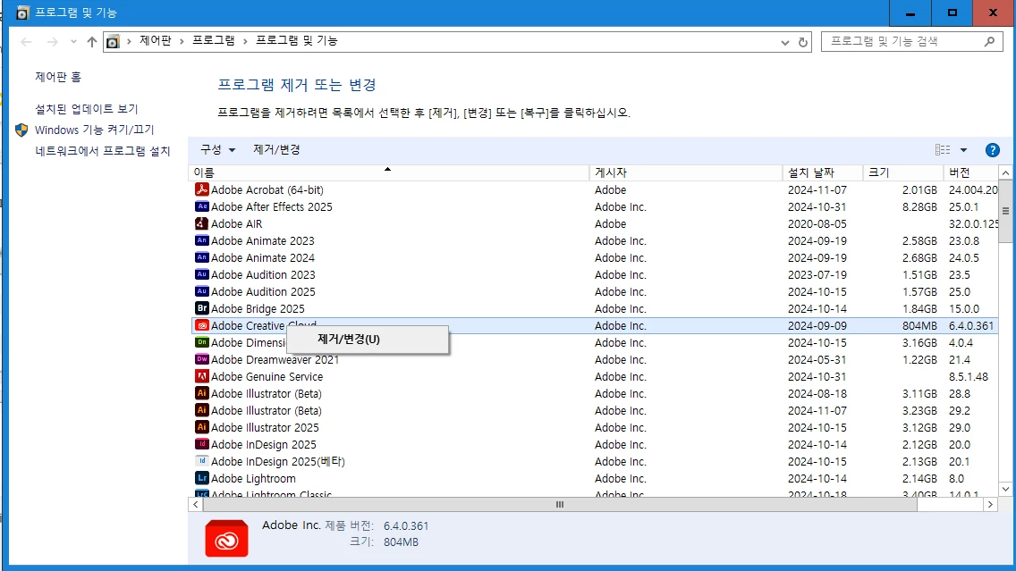Click the back navigation arrow

coord(26,41)
